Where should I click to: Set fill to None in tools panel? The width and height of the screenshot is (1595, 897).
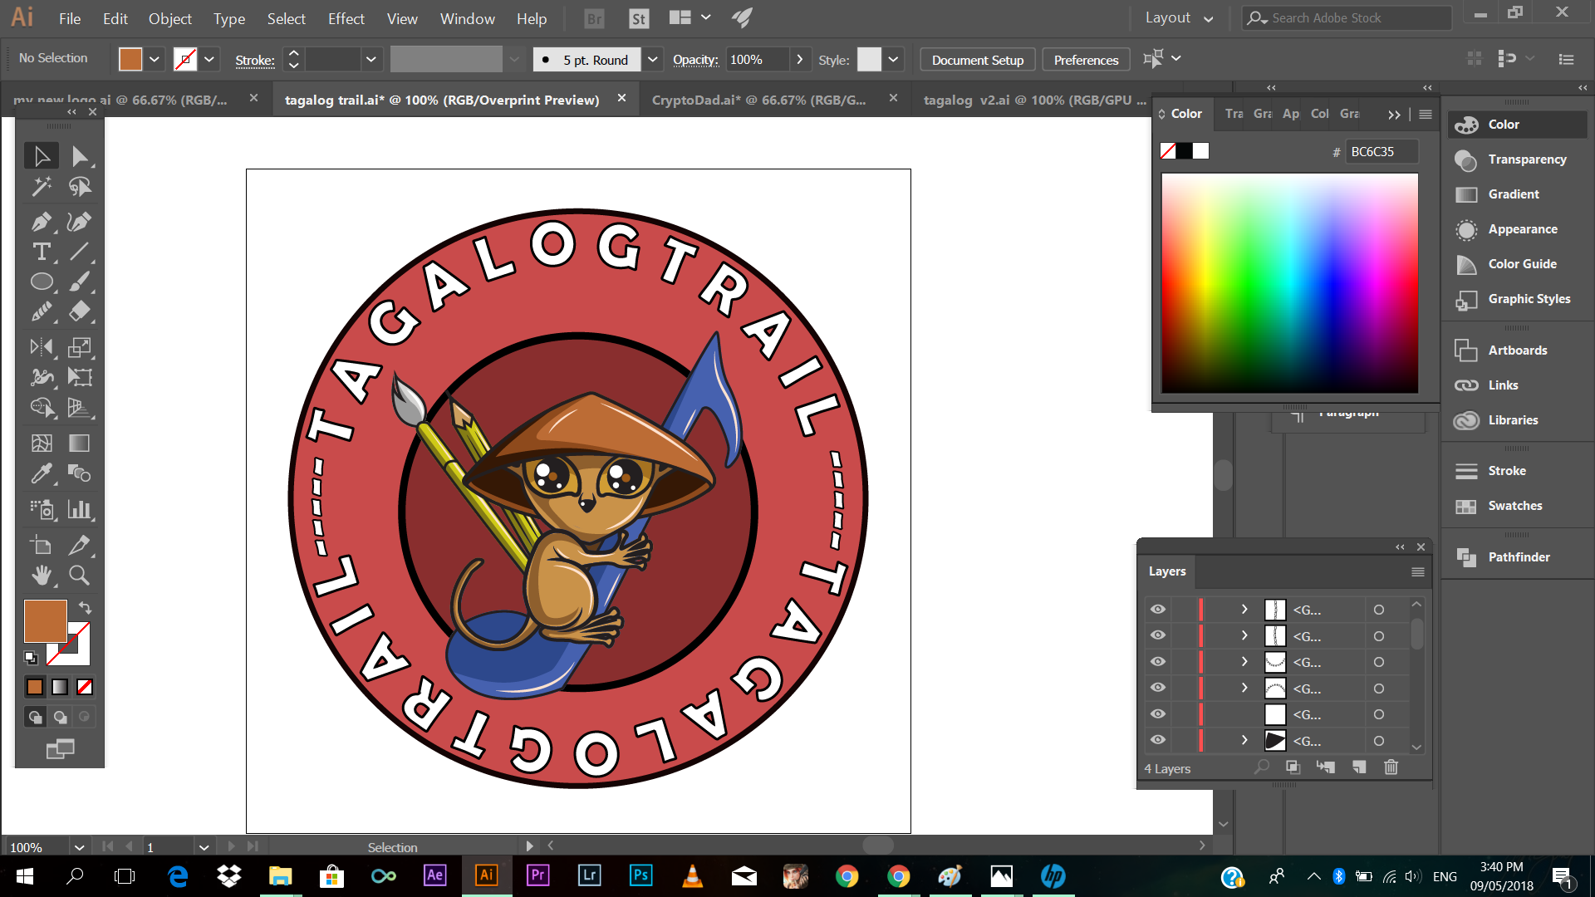point(85,687)
